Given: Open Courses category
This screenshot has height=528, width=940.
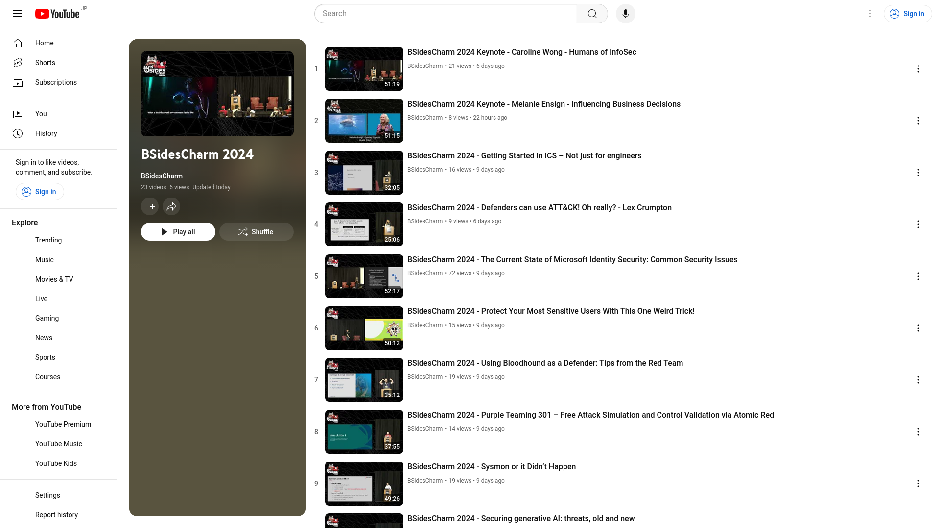Looking at the screenshot, I should pos(59,377).
